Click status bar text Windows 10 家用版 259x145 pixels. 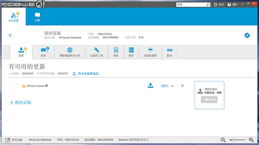tap(133, 140)
